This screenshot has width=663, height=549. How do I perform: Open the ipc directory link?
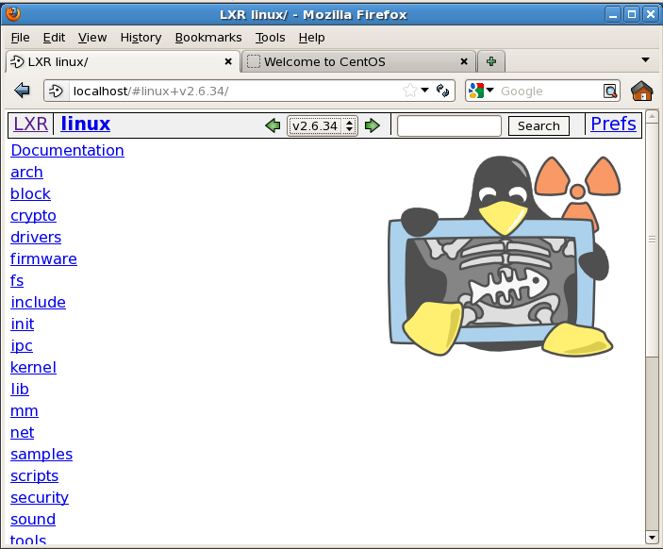tap(22, 346)
